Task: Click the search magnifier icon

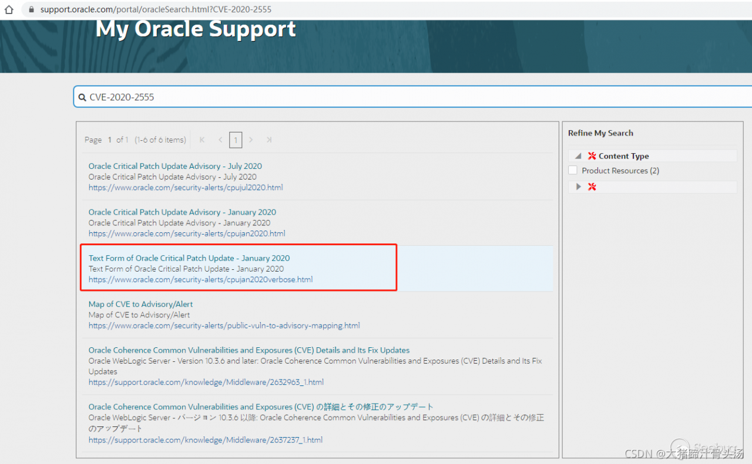Action: pos(82,97)
